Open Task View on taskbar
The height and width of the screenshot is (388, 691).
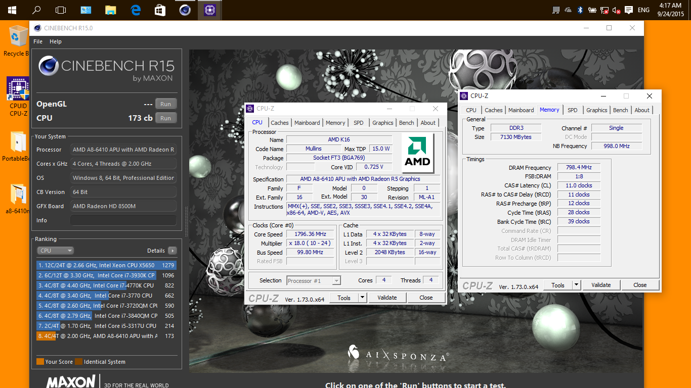[x=61, y=10]
